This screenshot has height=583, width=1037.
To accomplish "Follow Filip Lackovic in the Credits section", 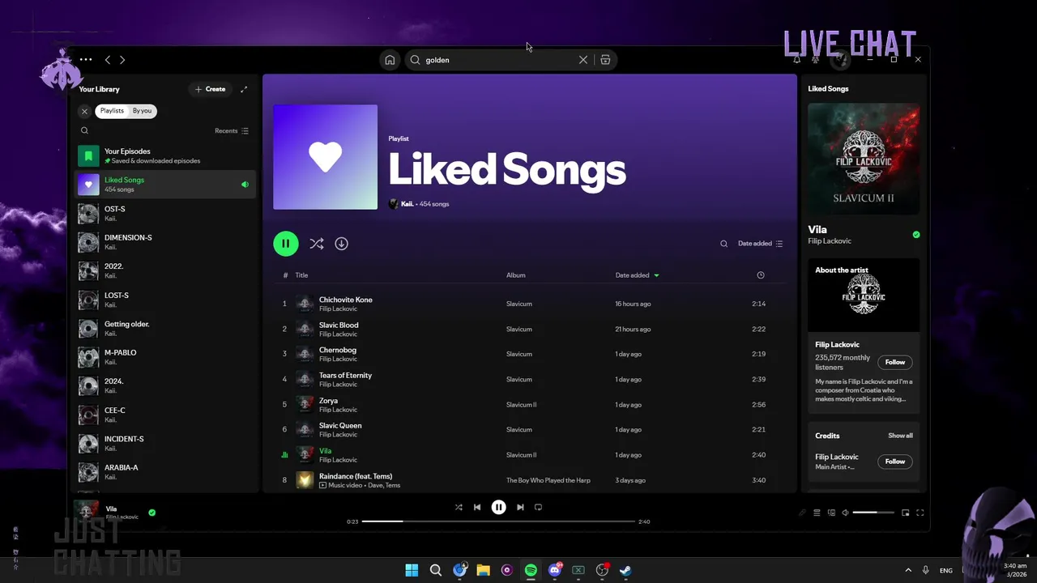I will pyautogui.click(x=894, y=462).
